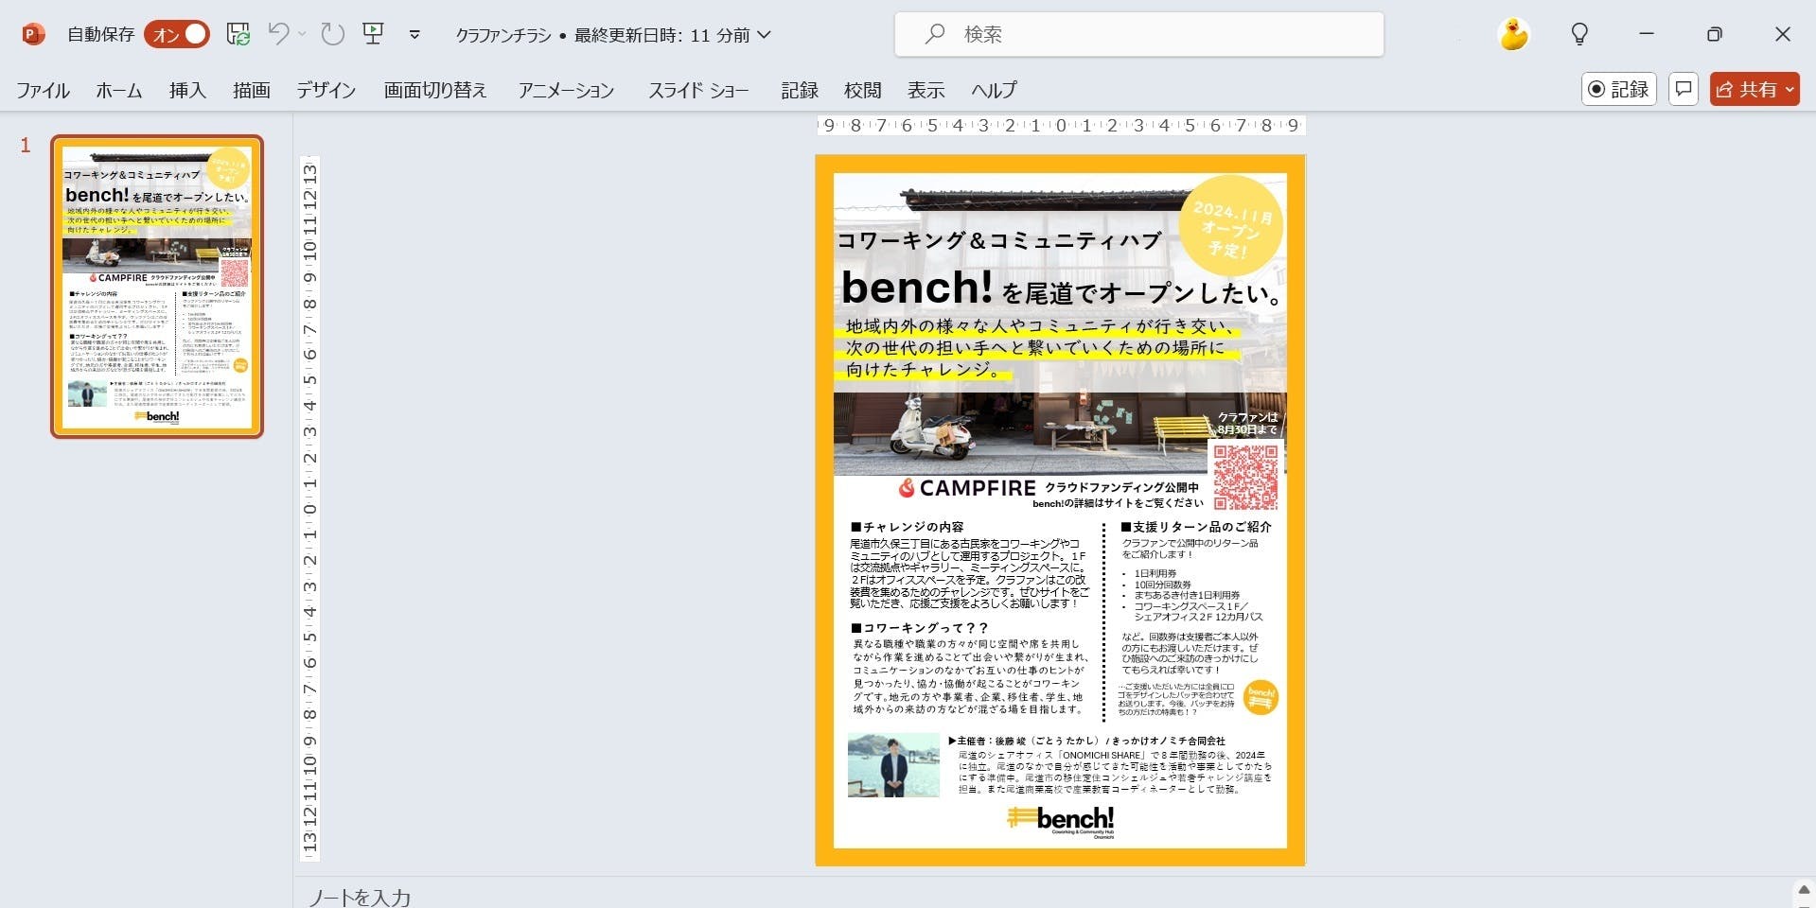Screen dimensions: 1816x908
Task: Select the アニメーション tab
Action: click(566, 90)
